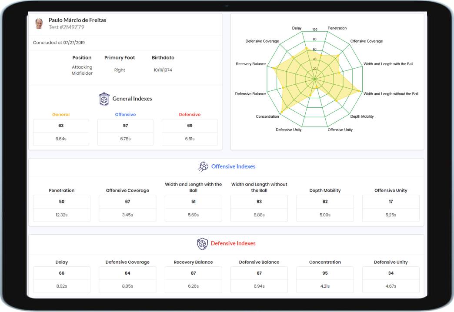
Task: Open the Width and Length without the Ball card
Action: [259, 208]
